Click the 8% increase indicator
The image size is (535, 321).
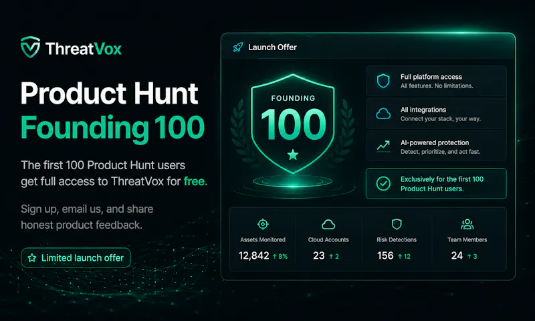(x=280, y=256)
